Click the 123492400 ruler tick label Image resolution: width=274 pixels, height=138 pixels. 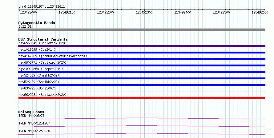pyautogui.click(x=183, y=12)
